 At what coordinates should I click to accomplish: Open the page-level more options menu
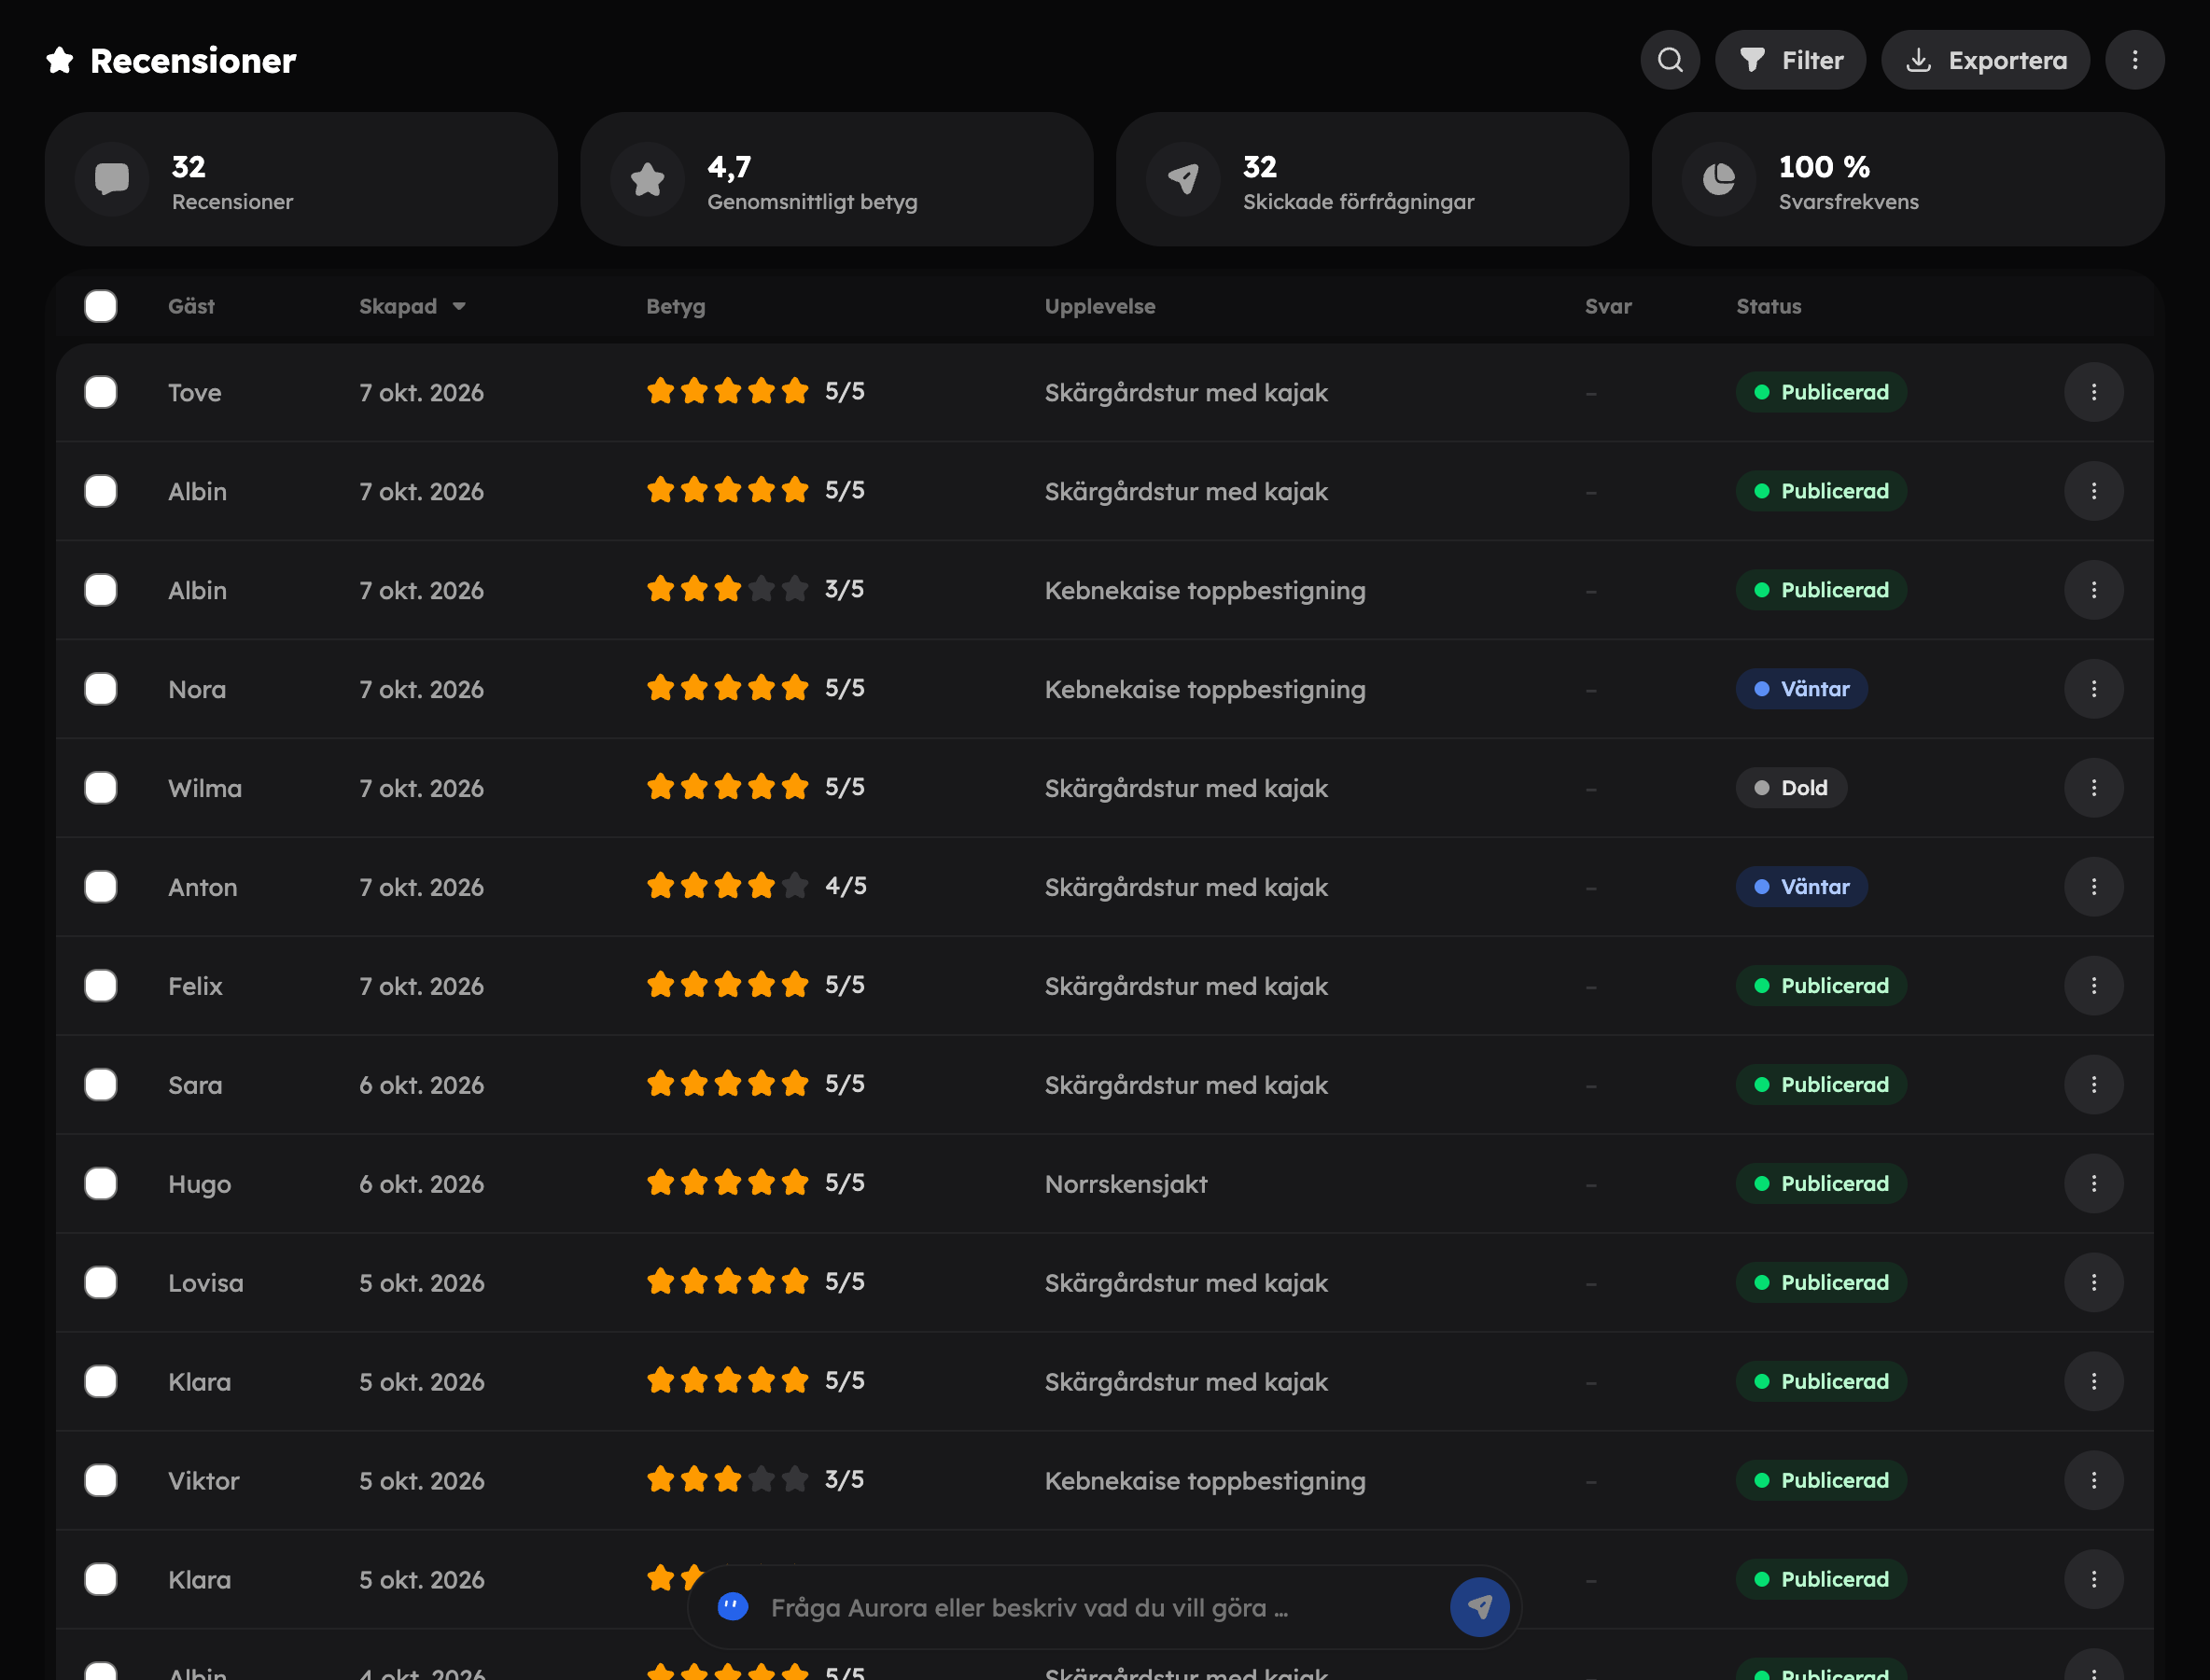[2135, 60]
